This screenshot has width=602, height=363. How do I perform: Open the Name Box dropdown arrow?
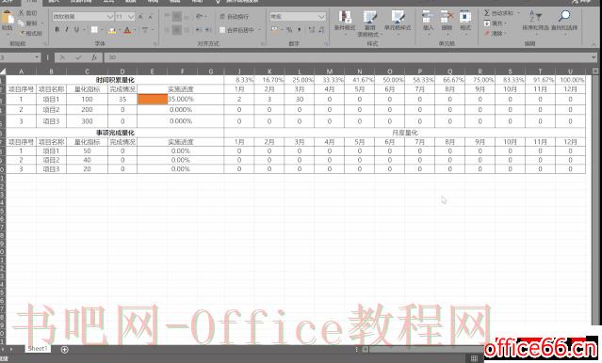(x=37, y=57)
